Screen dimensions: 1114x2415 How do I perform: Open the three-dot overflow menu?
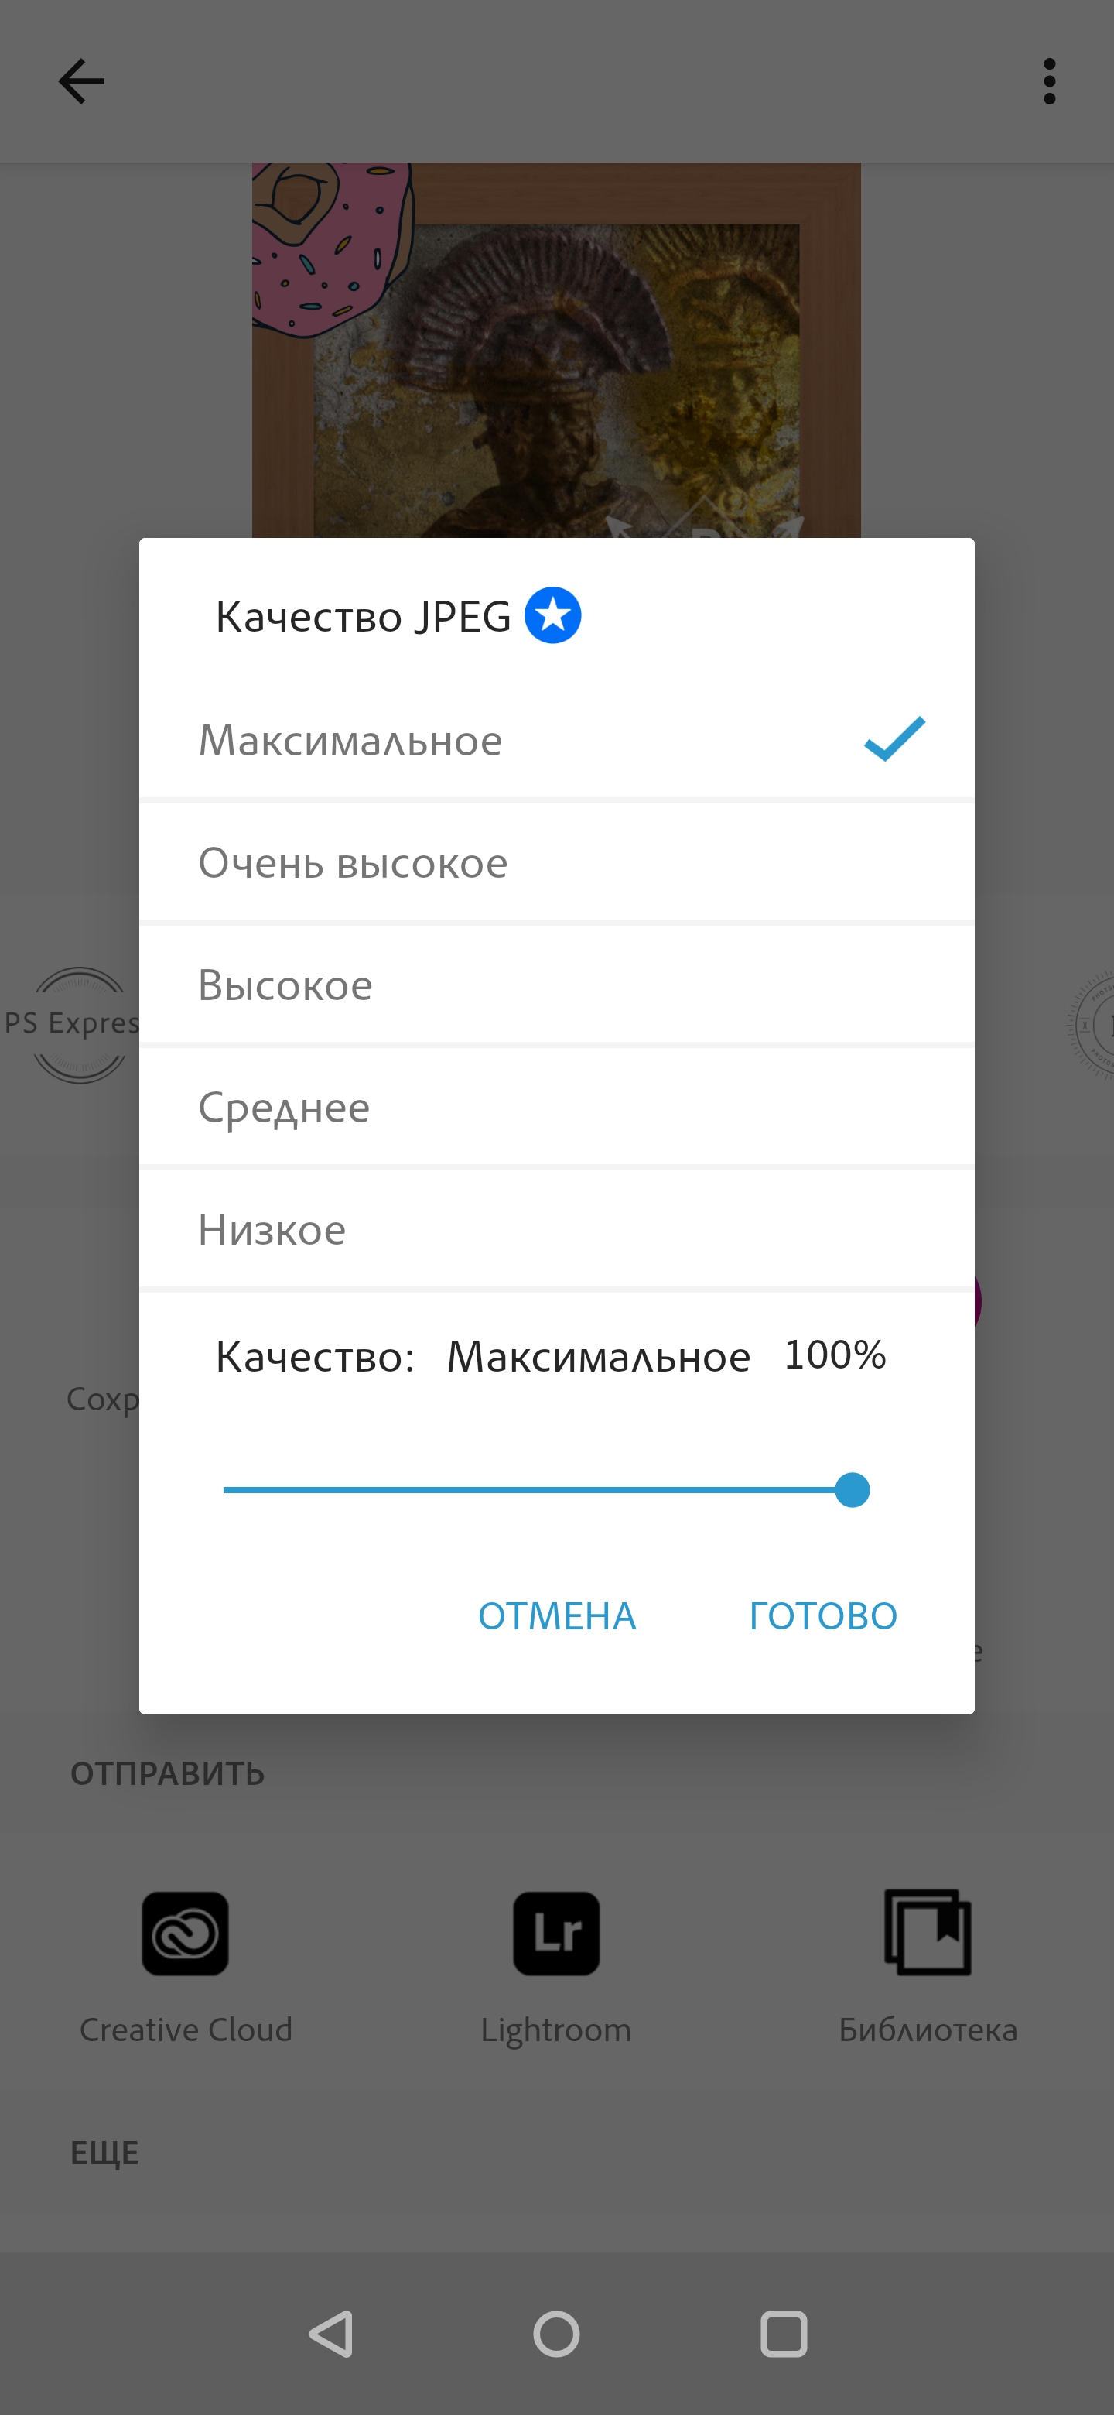pos(1048,81)
